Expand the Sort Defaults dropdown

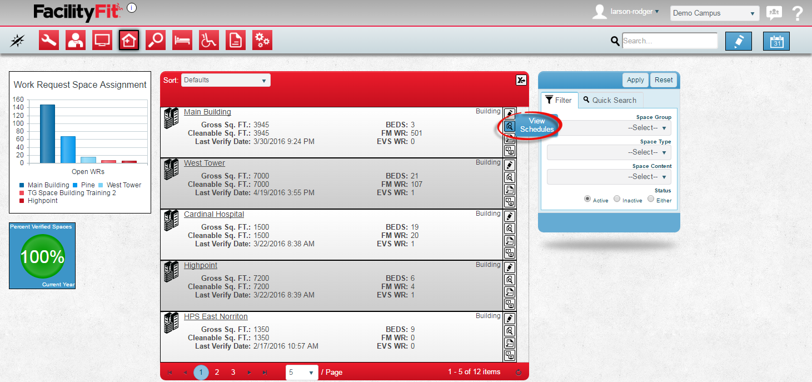point(226,80)
